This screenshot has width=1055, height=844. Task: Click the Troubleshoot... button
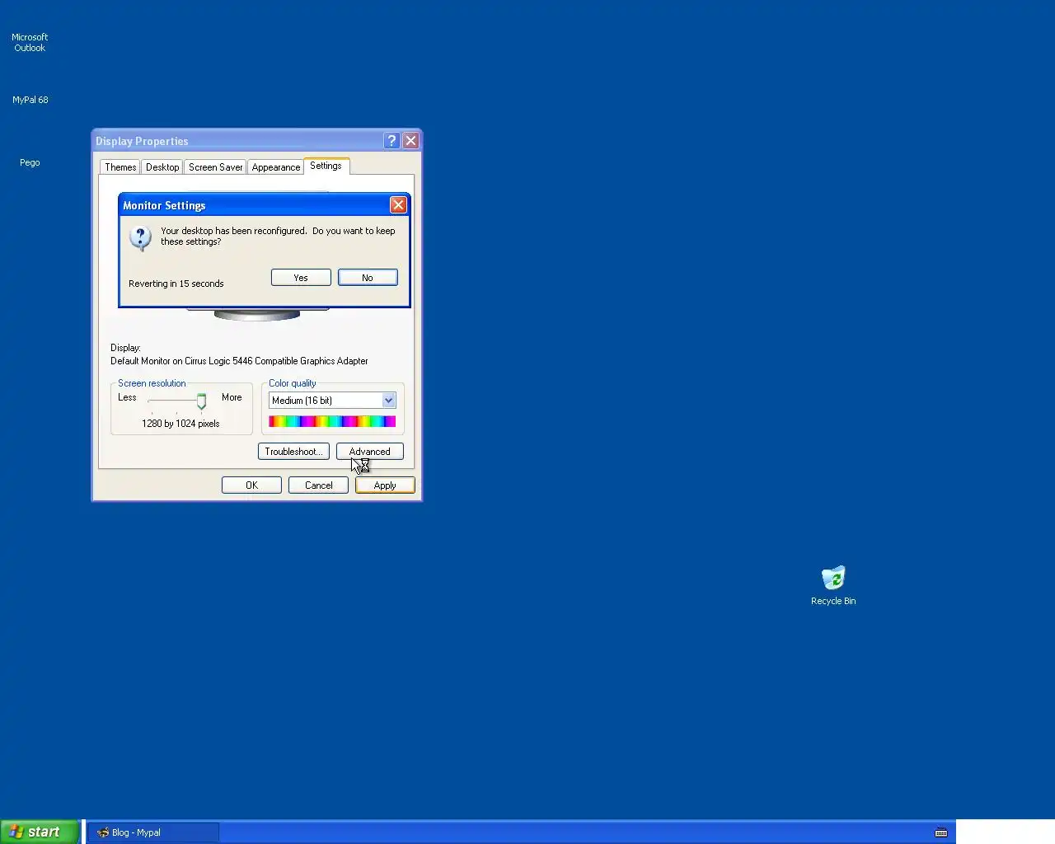[293, 452]
